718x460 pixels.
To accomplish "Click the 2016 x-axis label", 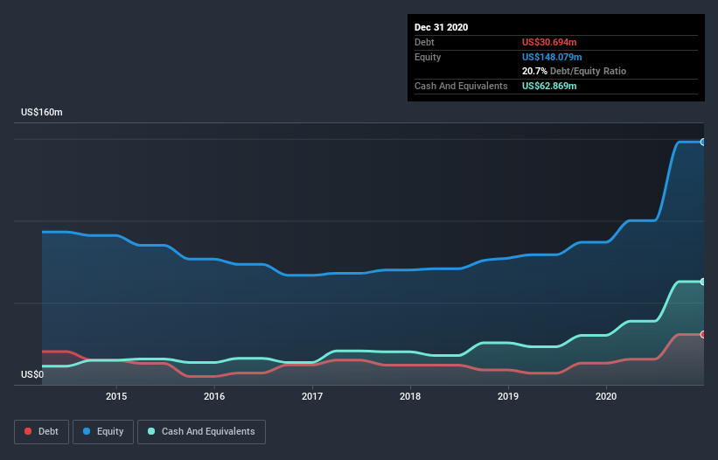I will (214, 397).
